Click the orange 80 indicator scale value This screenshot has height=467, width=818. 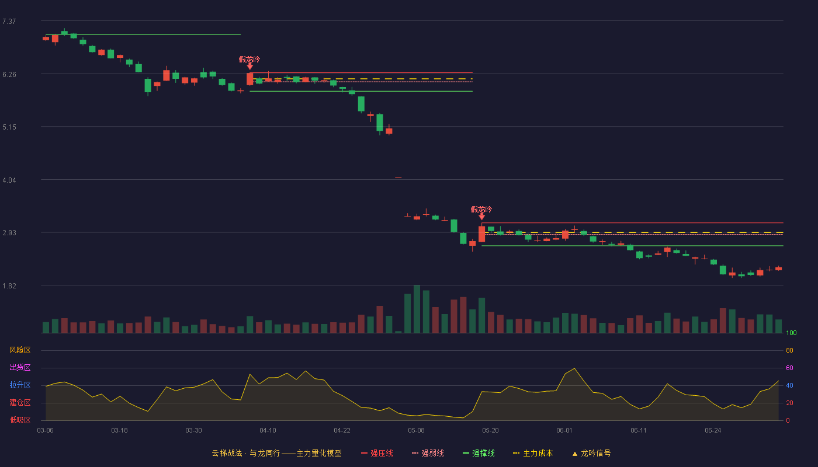coord(789,350)
